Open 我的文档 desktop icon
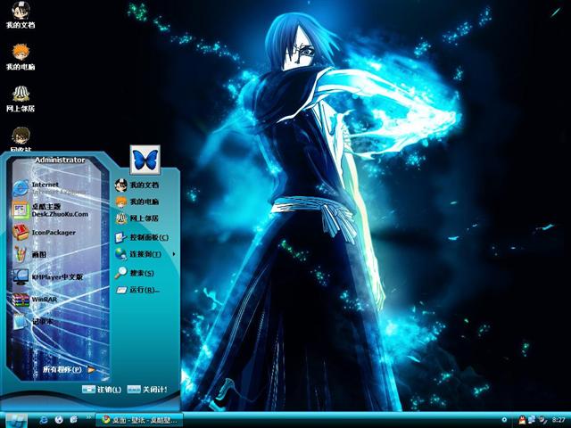 click(x=21, y=15)
